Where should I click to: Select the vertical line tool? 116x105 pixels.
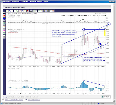15,11
